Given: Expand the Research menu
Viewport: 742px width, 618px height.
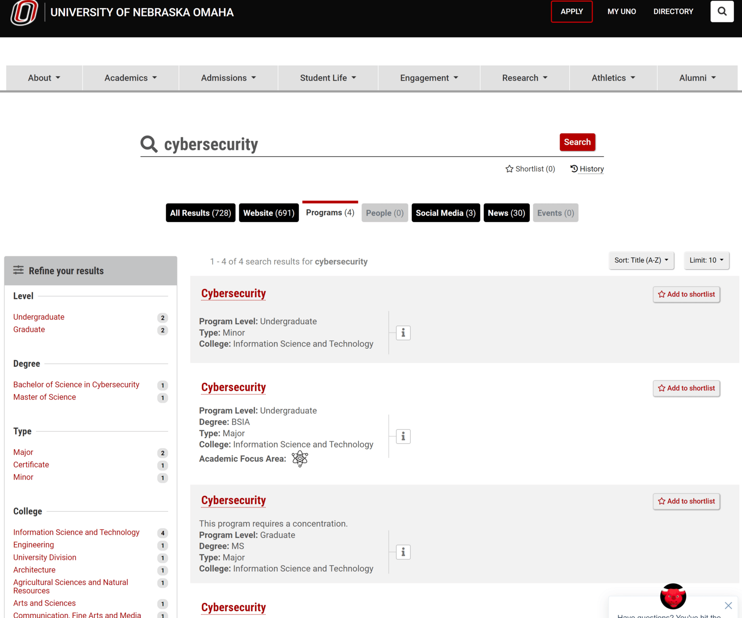Looking at the screenshot, I should point(525,78).
